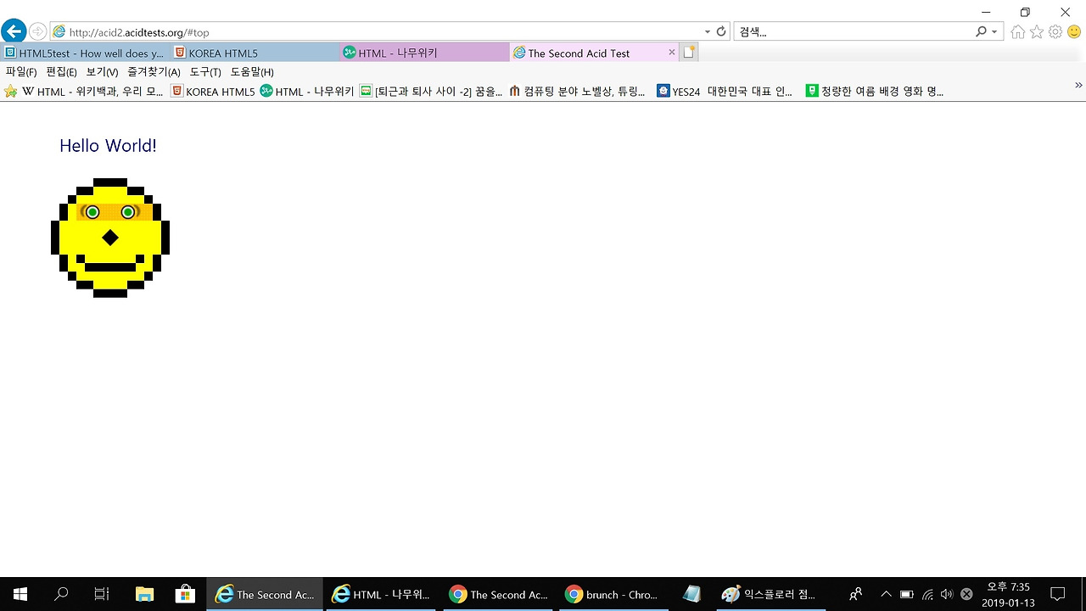The height and width of the screenshot is (611, 1086).
Task: Click the disabled forward arrow
Action: 37,31
